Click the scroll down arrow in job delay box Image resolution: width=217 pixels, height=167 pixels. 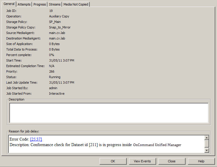207,150
